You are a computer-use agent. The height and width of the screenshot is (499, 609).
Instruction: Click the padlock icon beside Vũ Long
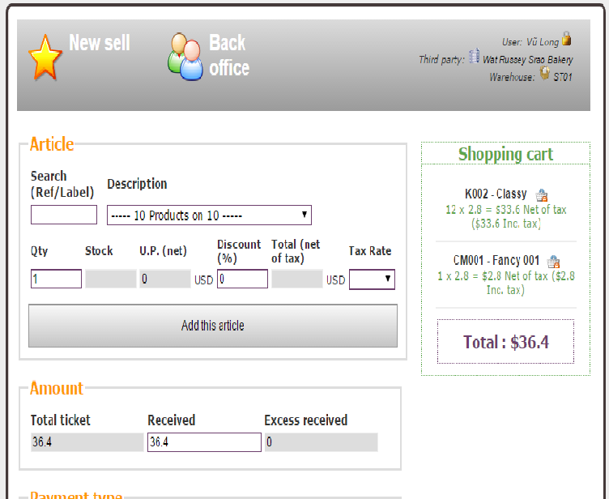[566, 39]
